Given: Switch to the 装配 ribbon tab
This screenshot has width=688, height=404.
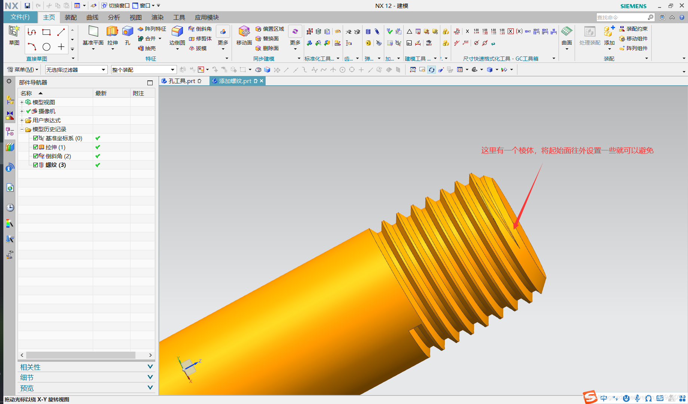Looking at the screenshot, I should (71, 17).
